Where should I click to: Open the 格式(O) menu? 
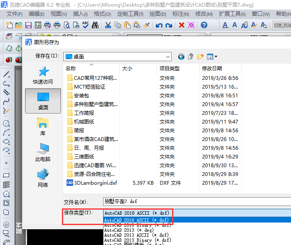pos(102,14)
